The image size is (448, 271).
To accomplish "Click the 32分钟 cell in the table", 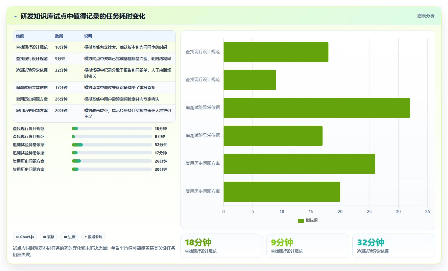I will coord(61,70).
